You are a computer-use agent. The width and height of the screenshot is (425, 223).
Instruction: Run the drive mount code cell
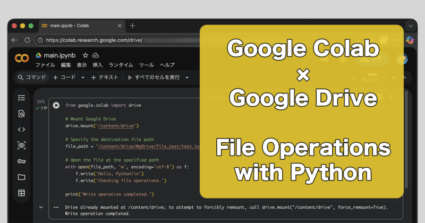56,105
